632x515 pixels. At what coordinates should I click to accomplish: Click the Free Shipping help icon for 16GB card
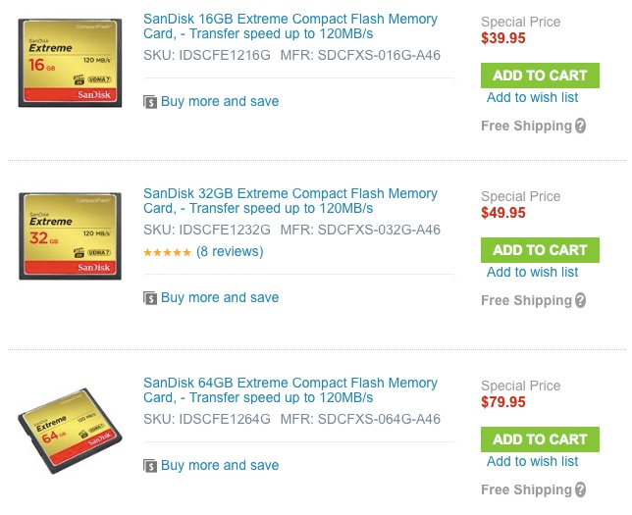pyautogui.click(x=580, y=126)
